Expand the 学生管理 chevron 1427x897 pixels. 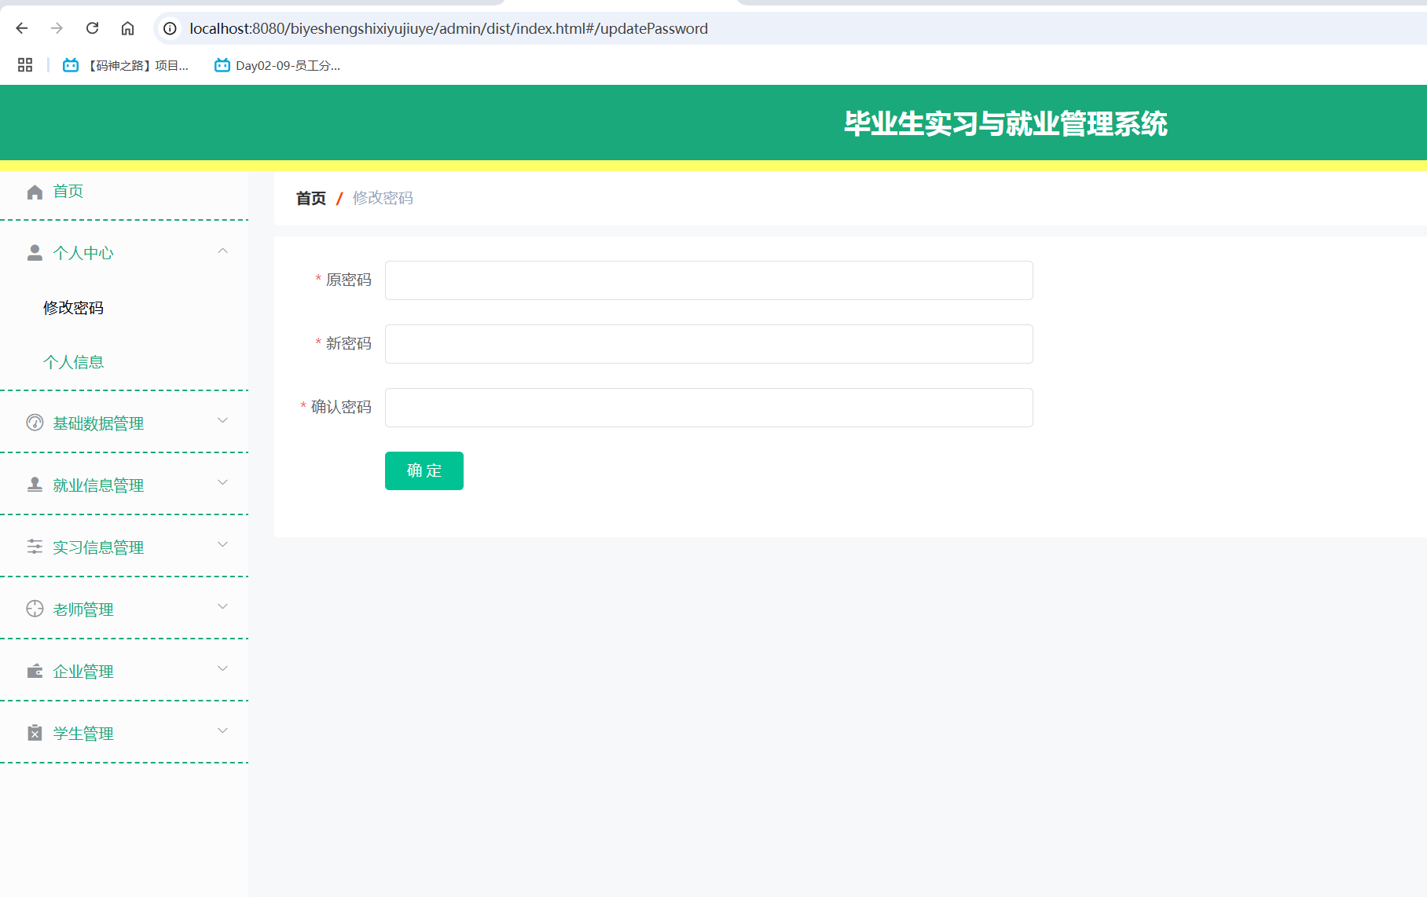tap(222, 731)
